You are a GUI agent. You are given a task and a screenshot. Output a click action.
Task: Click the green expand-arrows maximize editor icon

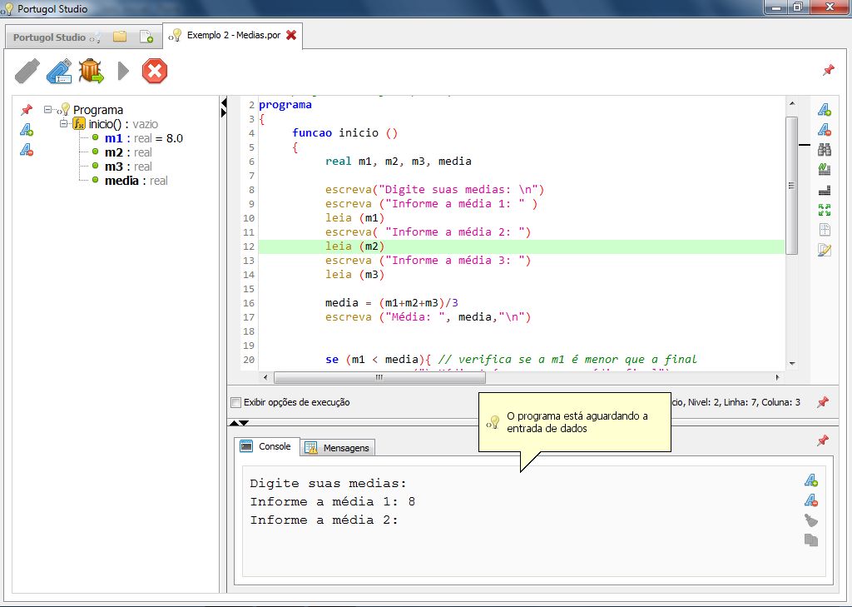pos(825,210)
